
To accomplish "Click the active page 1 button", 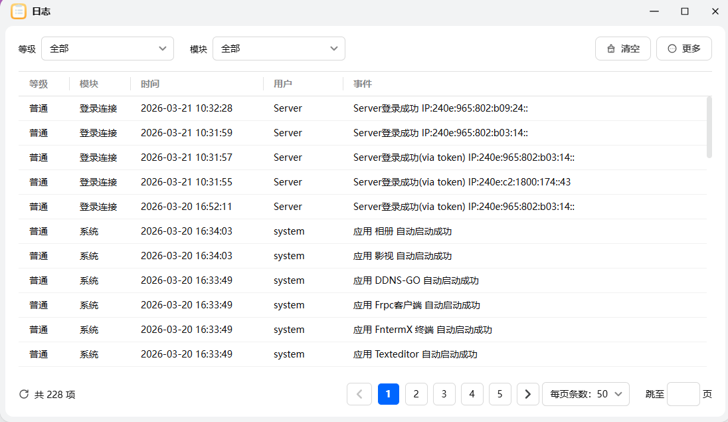I will coord(388,394).
